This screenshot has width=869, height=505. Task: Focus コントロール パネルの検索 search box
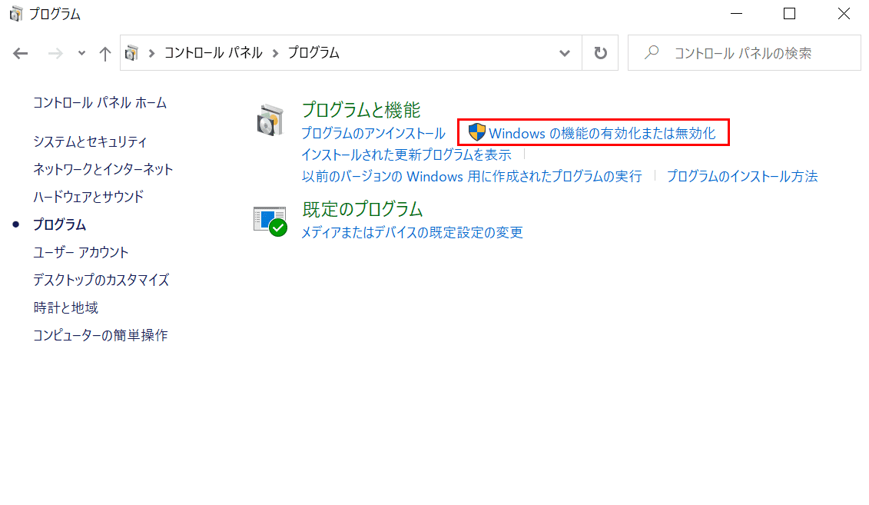(745, 53)
